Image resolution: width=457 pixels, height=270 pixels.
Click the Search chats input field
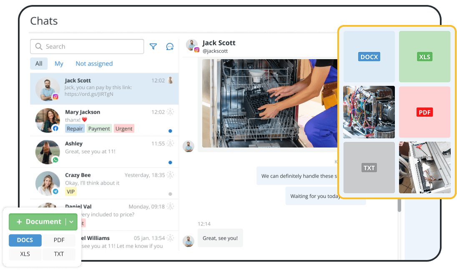click(87, 46)
